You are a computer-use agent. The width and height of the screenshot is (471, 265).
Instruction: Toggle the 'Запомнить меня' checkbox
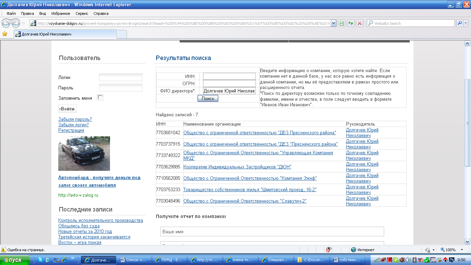(100, 98)
